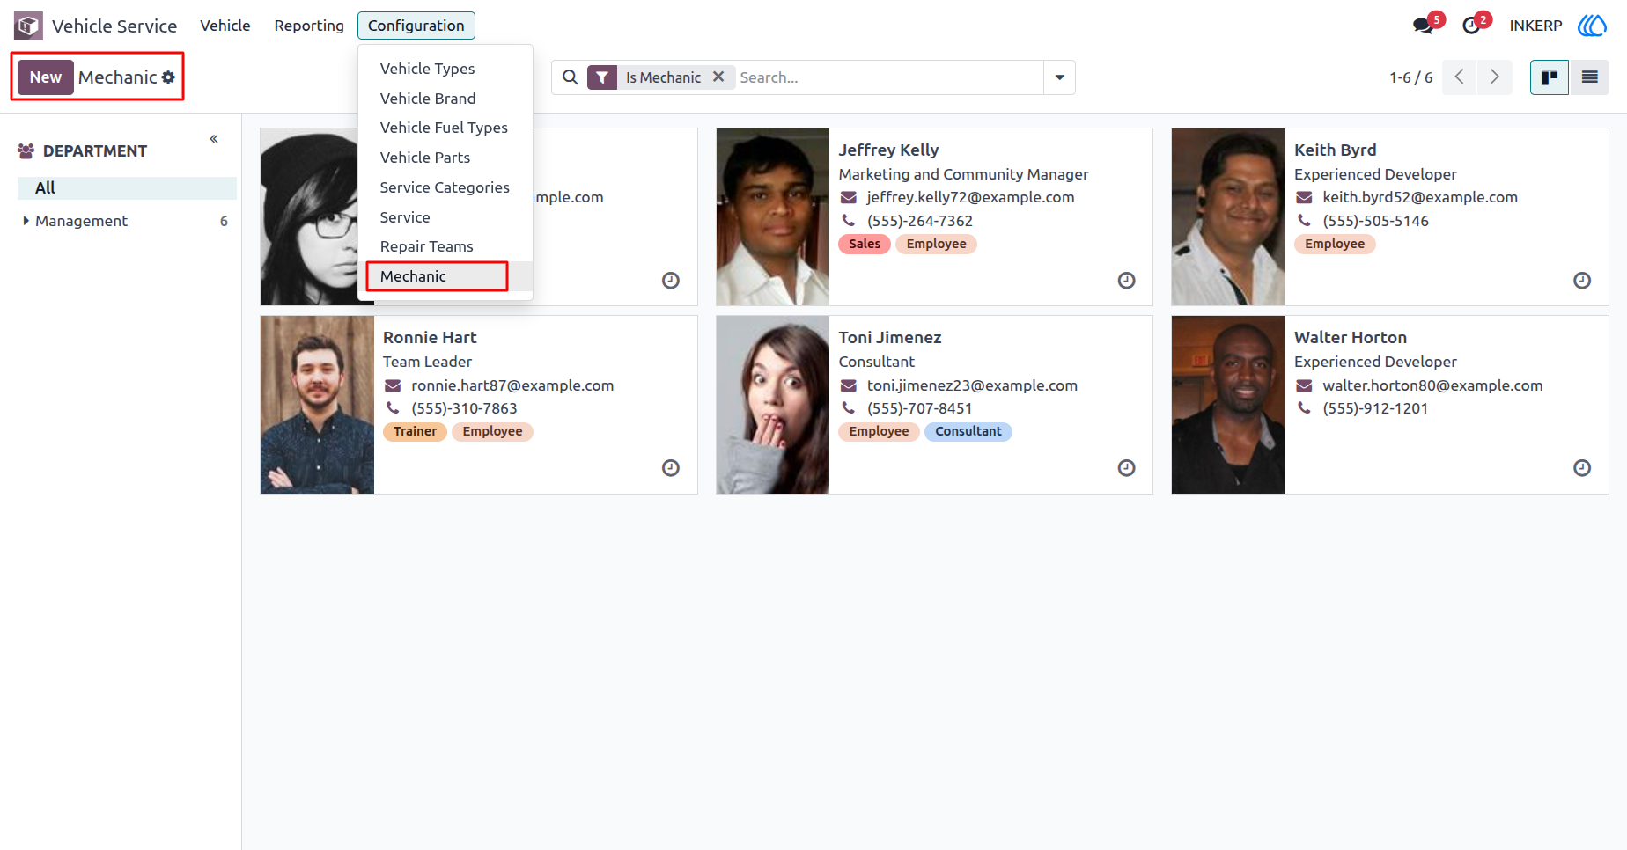Click the magnifying glass search icon
1627x850 pixels.
571,77
